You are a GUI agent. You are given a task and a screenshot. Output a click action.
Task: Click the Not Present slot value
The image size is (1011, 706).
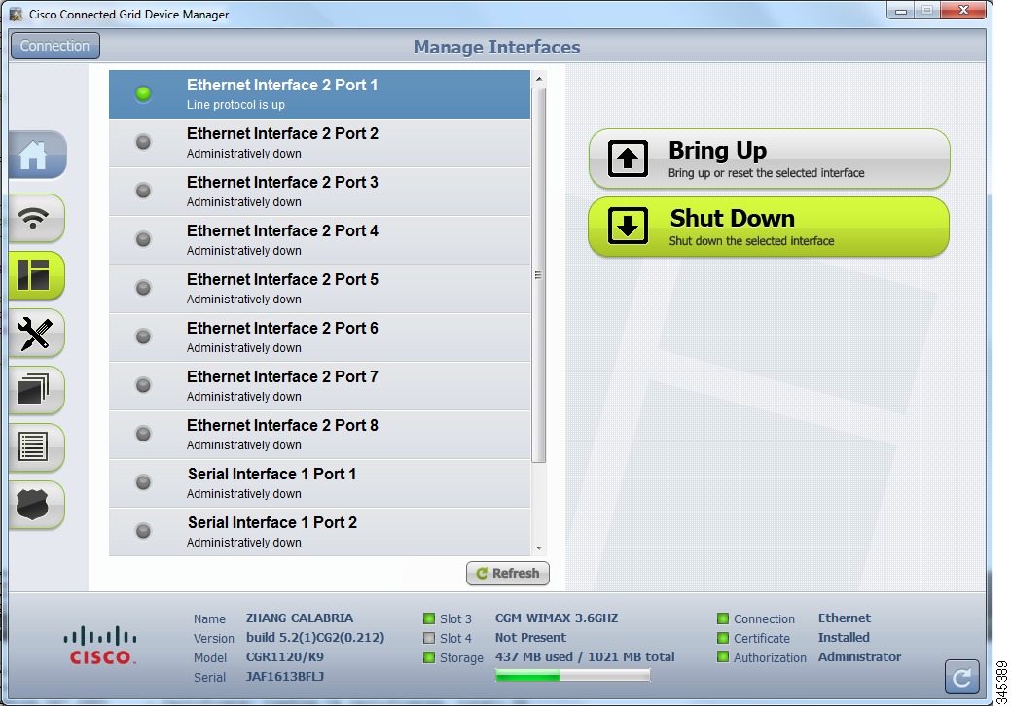pyautogui.click(x=530, y=637)
